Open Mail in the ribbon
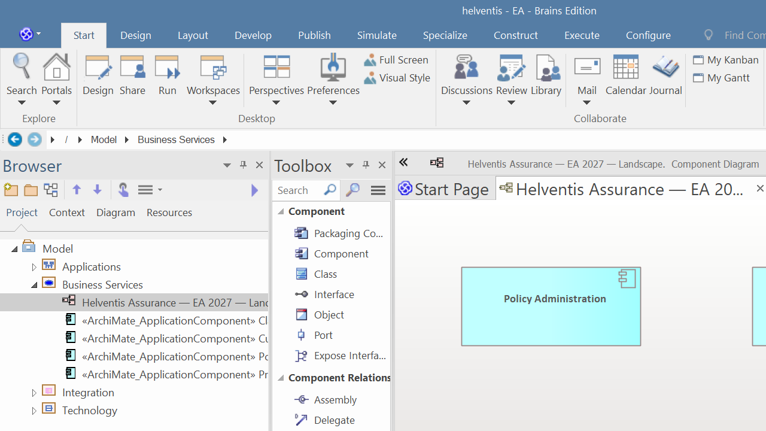Screen dimensions: 766x431 (587, 78)
